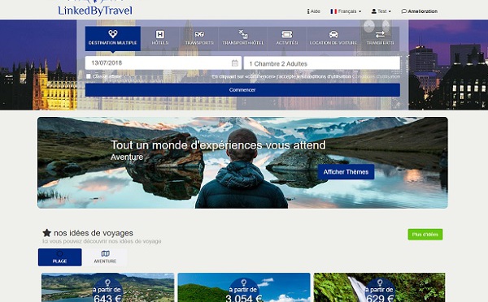This screenshot has width=488, height=302.
Task: Click the speech bubble icon beside Amelioration
Action: click(404, 11)
